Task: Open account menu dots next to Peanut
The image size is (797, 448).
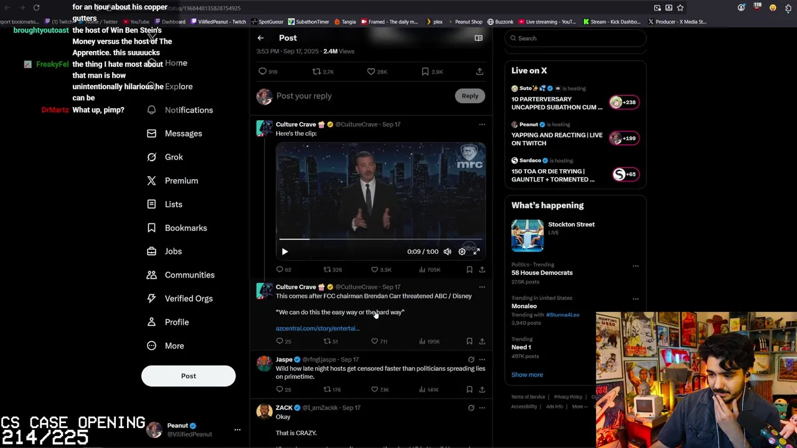Action: (x=237, y=430)
